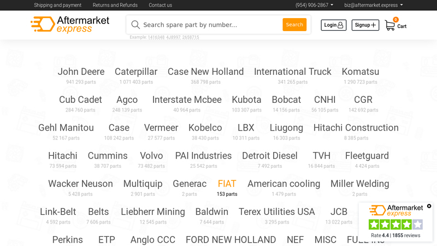The height and width of the screenshot is (246, 437).
Task: Click the orange Search button
Action: (294, 25)
